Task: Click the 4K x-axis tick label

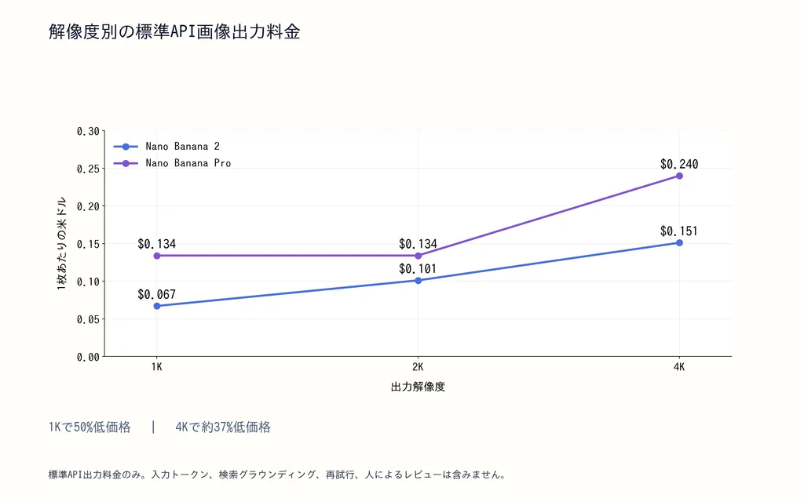Action: [x=679, y=367]
